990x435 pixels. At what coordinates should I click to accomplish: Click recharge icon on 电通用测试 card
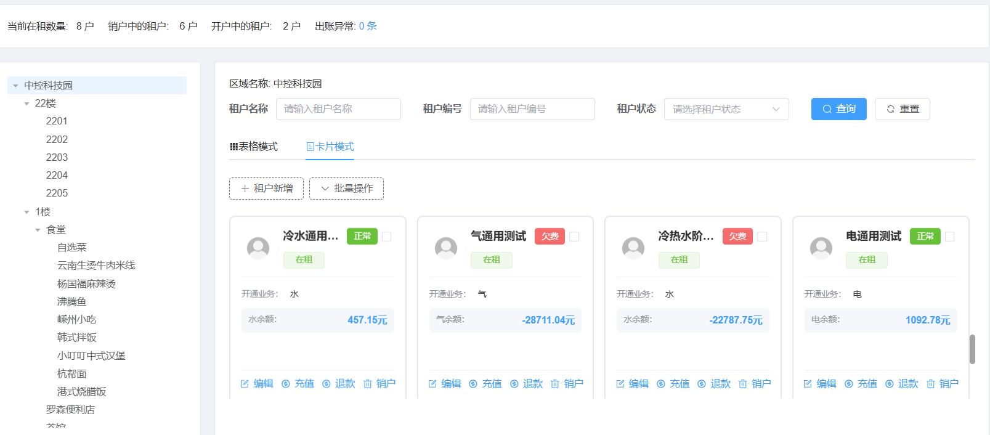click(849, 384)
